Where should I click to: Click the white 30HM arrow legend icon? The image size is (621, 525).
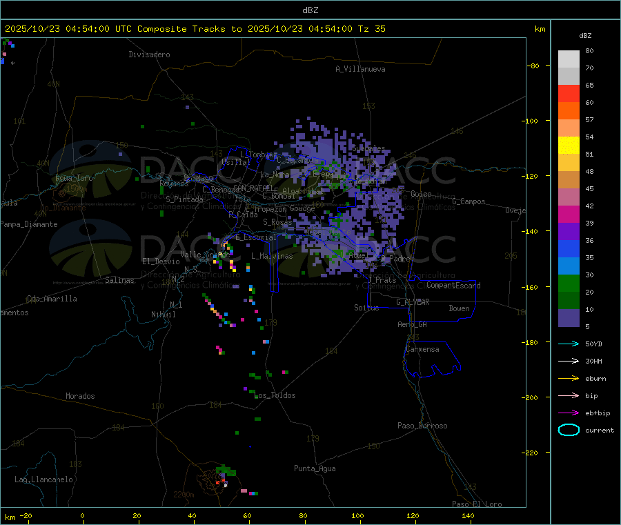569,361
